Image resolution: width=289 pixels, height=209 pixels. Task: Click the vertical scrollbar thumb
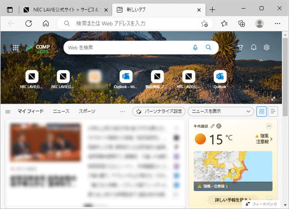(285, 77)
